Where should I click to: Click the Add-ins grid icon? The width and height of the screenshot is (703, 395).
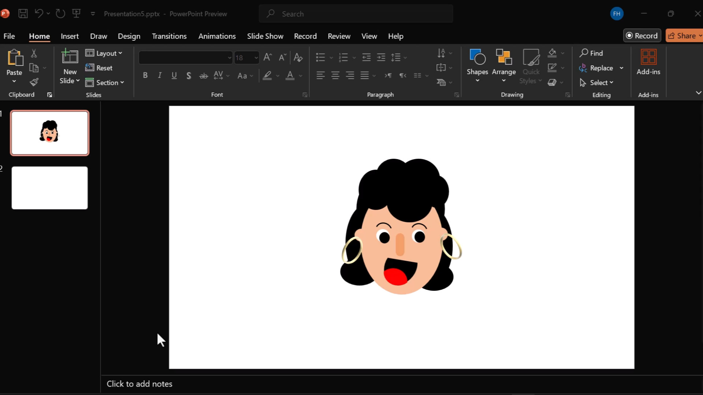tap(648, 57)
